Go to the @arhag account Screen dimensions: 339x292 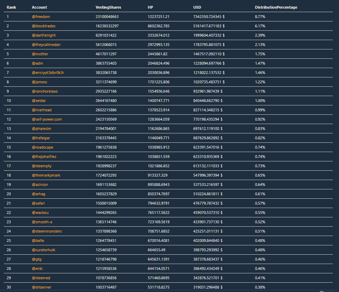pos(39,194)
